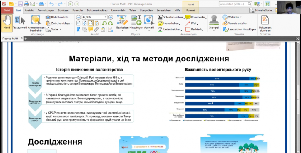This screenshot has height=153, width=301.
Task: Show the content pane icon
Action: [x=103, y=30]
